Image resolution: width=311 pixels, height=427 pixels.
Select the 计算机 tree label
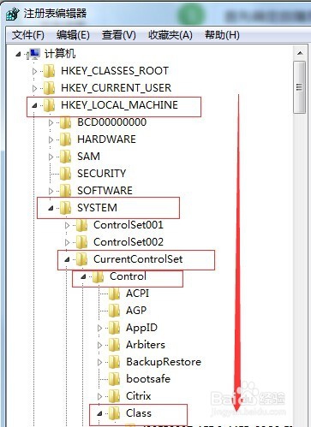60,54
